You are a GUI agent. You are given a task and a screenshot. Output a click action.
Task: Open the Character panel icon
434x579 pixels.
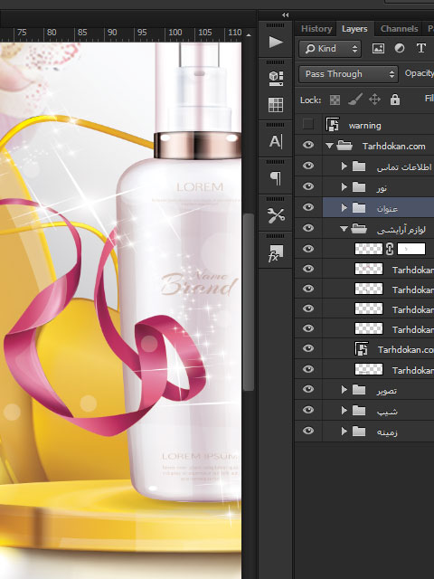tap(276, 141)
